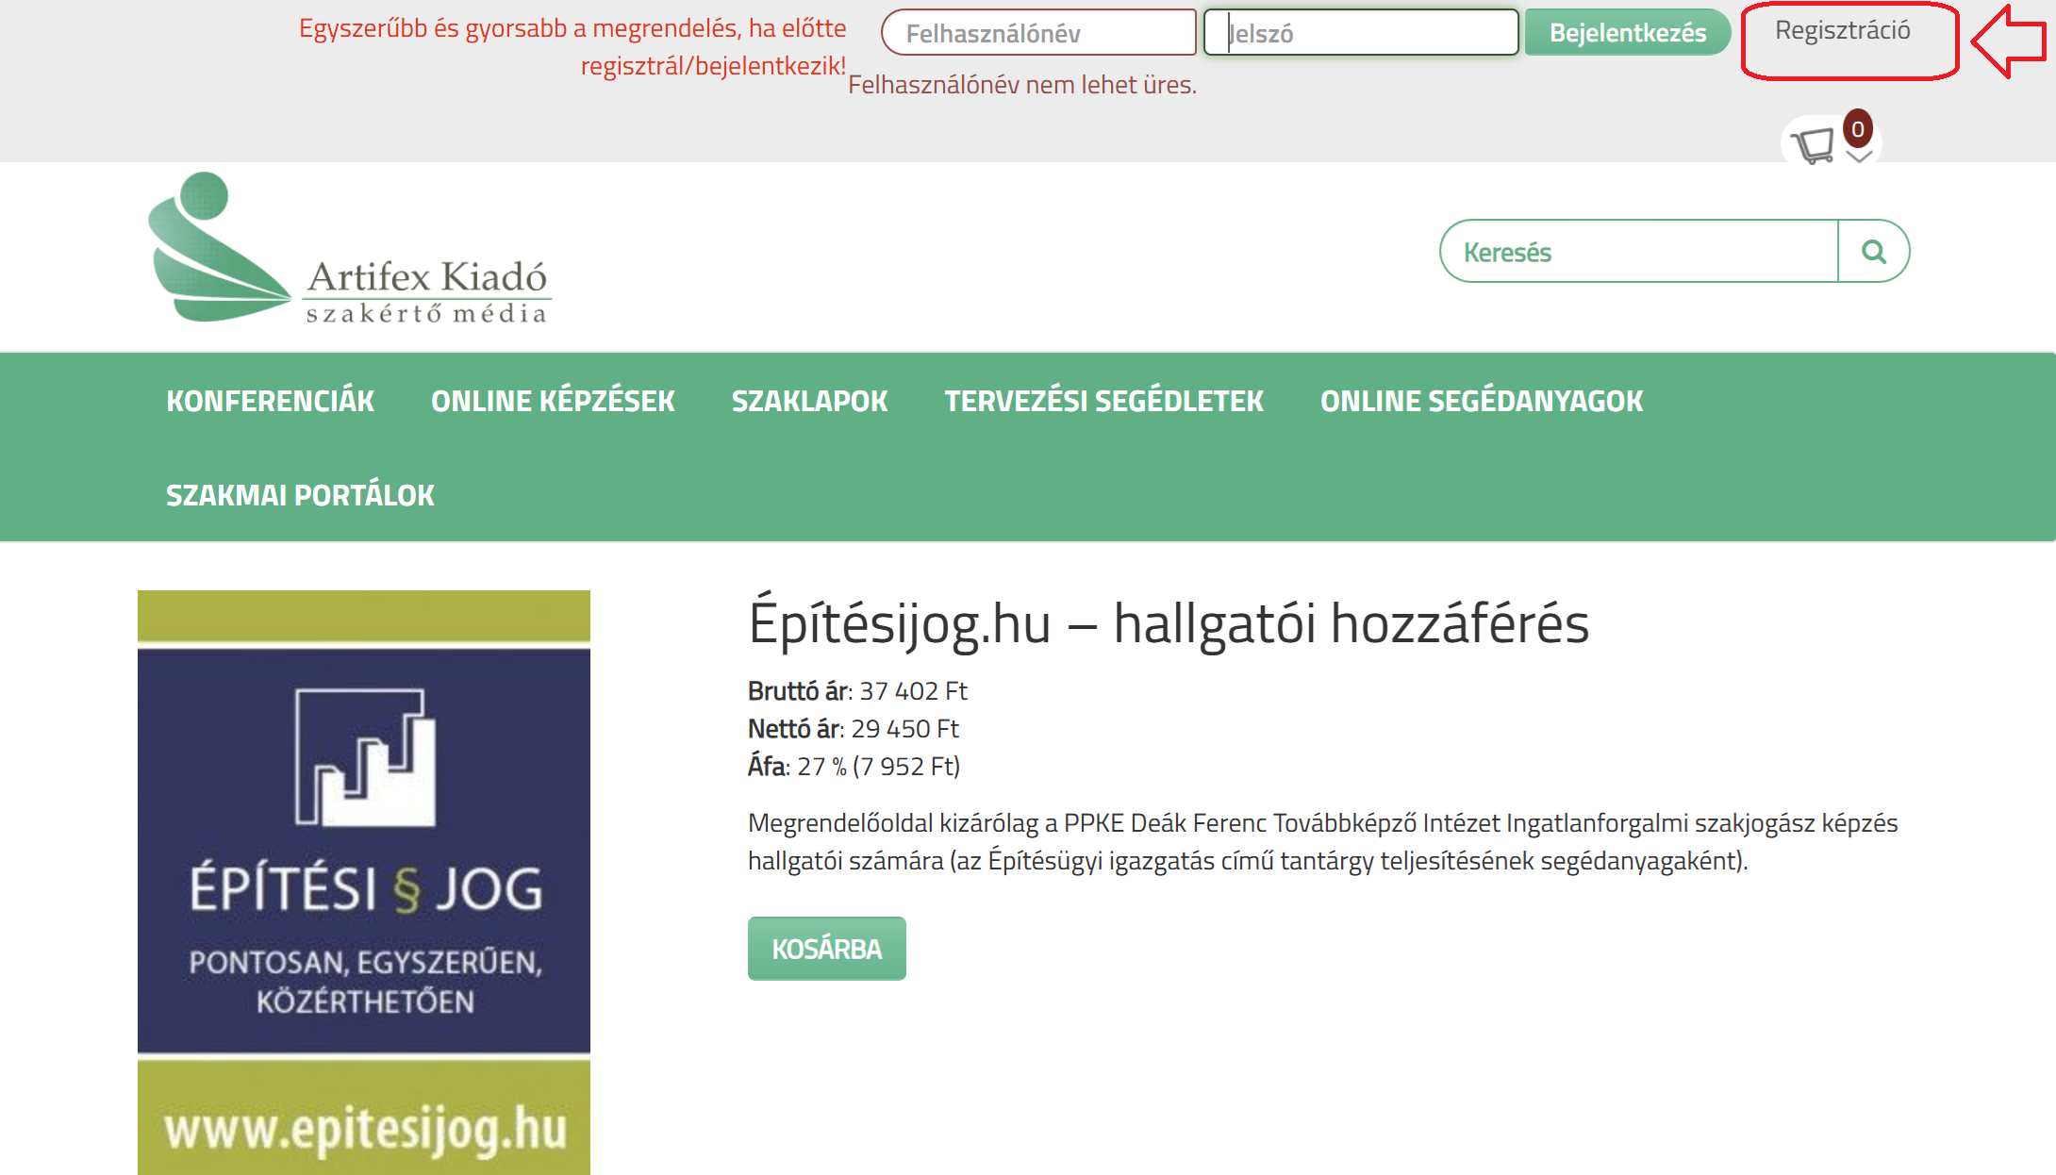Image resolution: width=2056 pixels, height=1175 pixels.
Task: Click the Regisztráció link
Action: [1842, 31]
